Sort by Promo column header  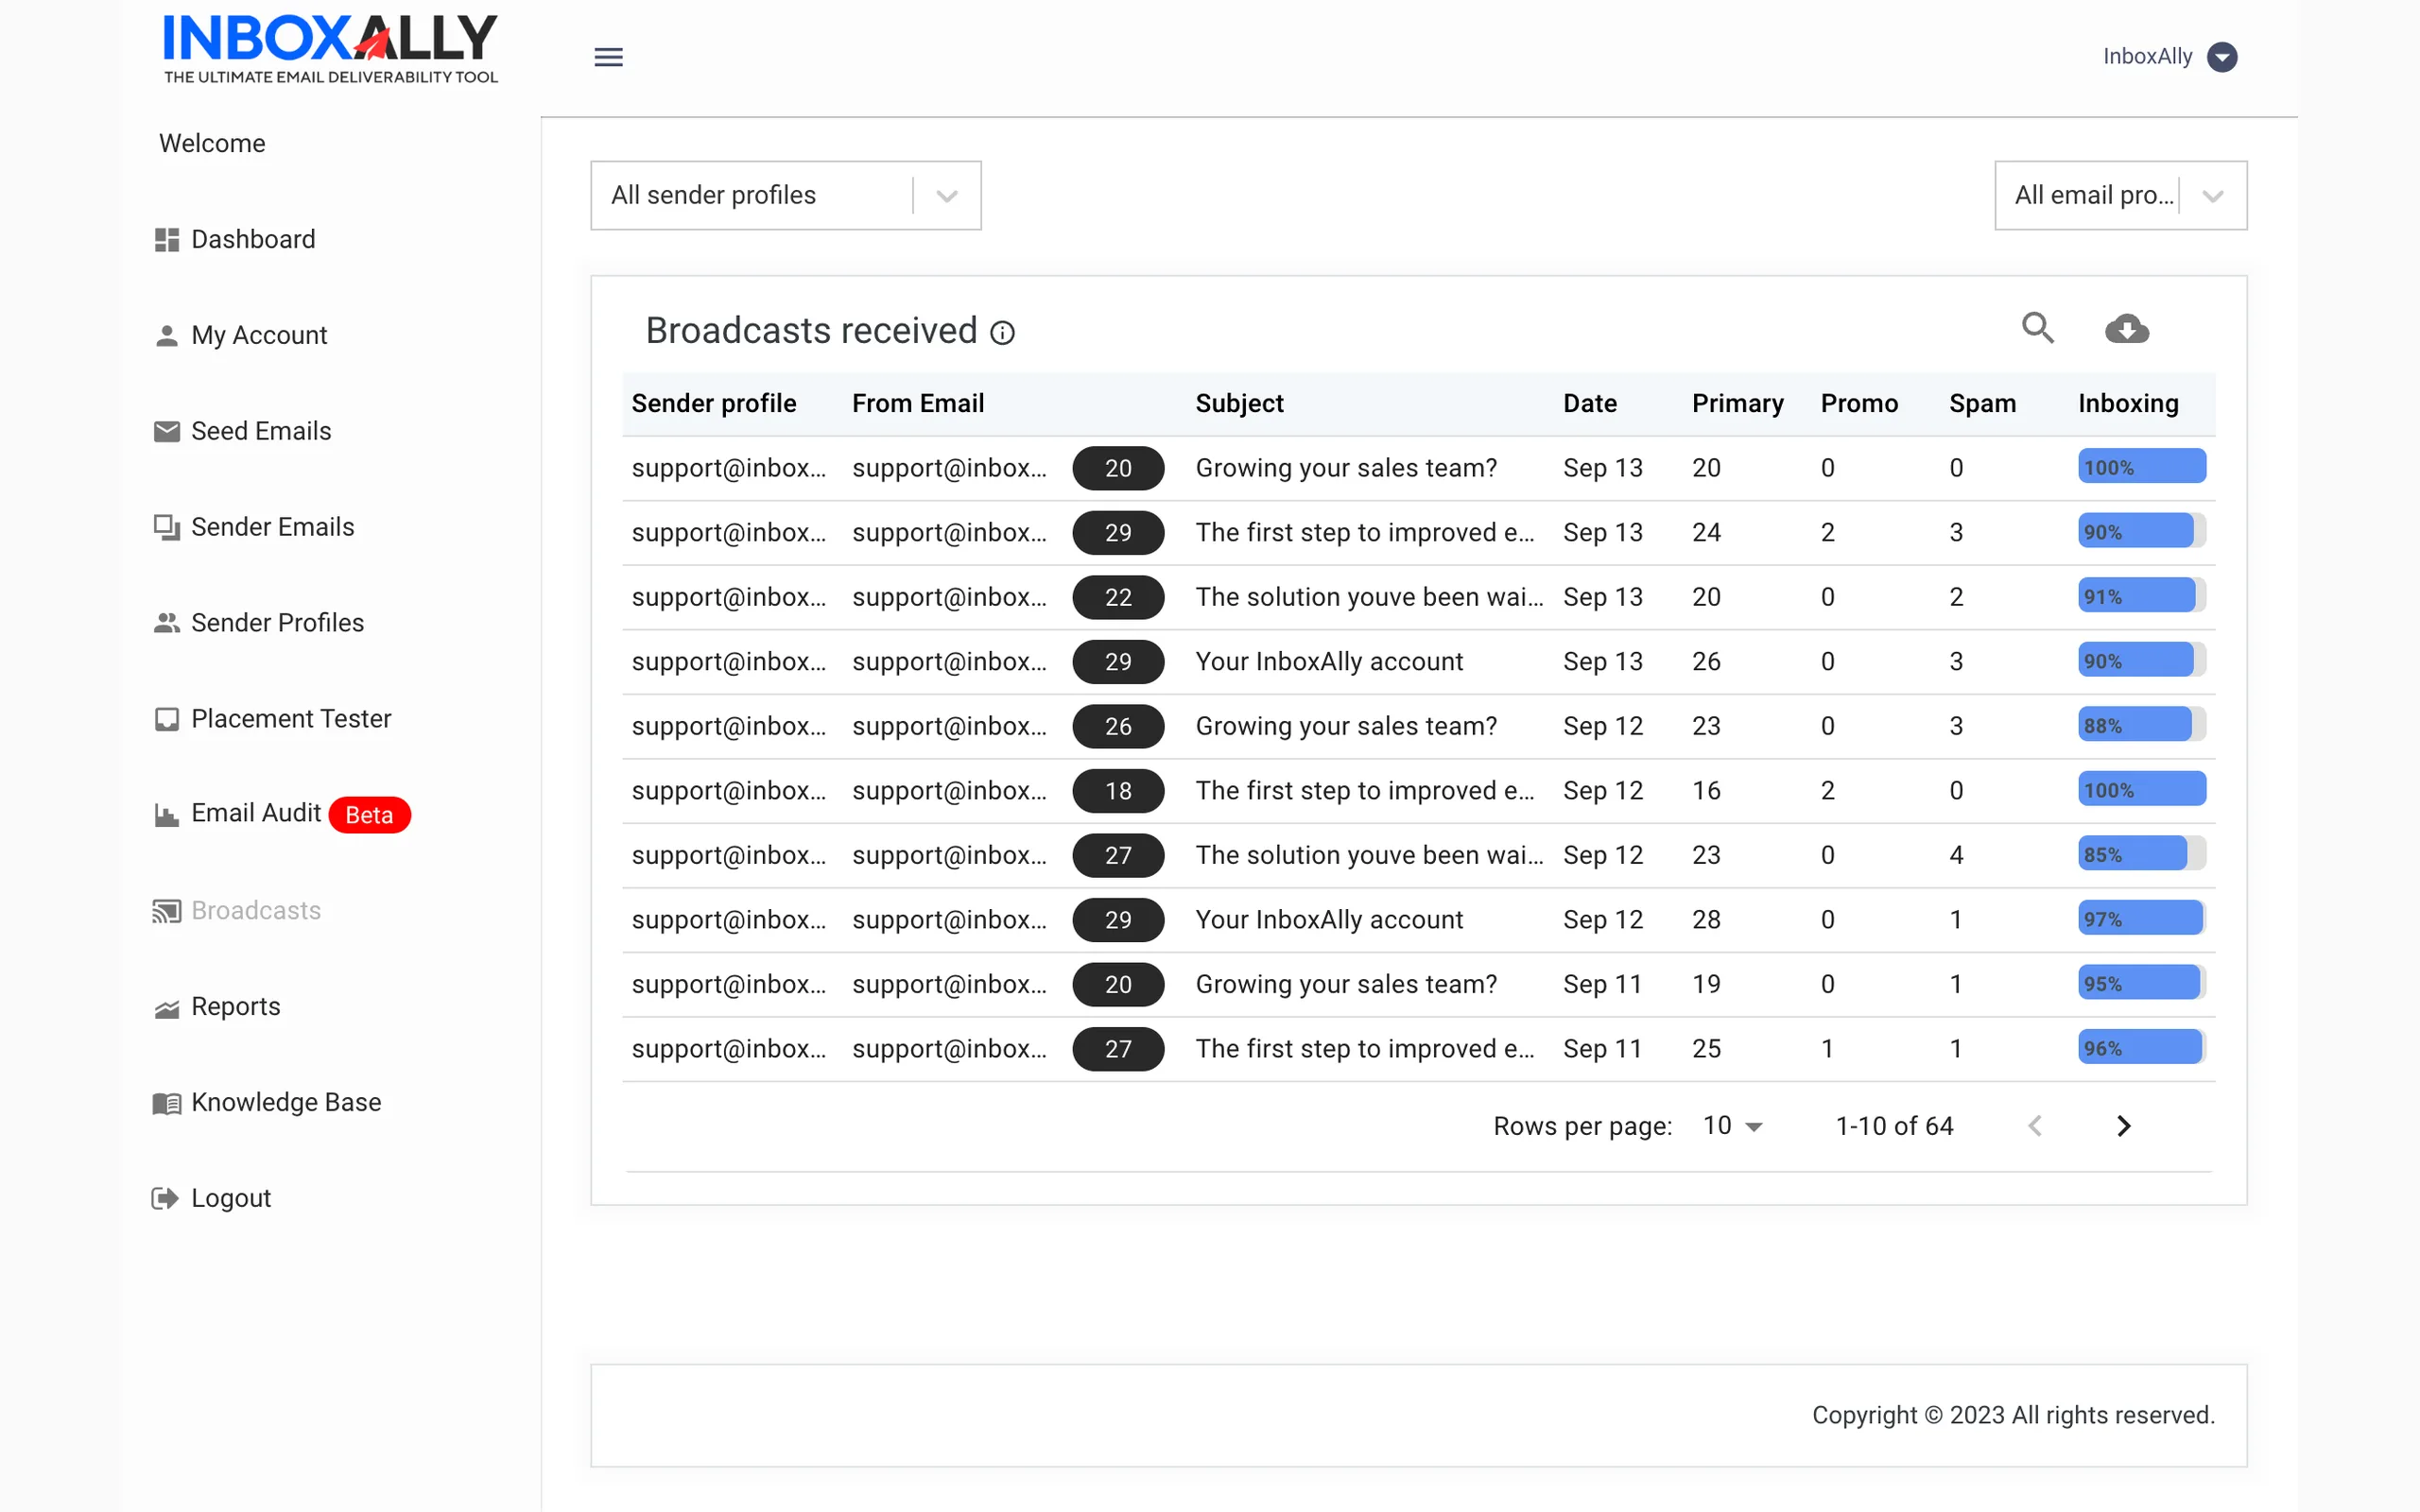[1859, 404]
